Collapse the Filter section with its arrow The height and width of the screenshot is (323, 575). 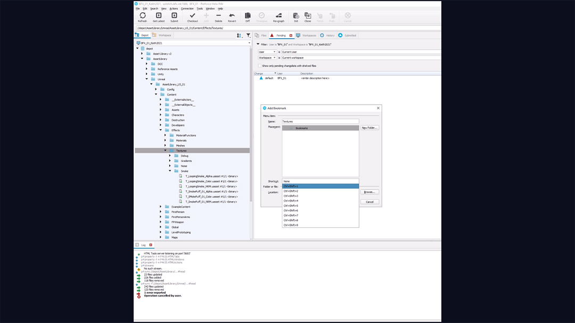click(x=258, y=44)
